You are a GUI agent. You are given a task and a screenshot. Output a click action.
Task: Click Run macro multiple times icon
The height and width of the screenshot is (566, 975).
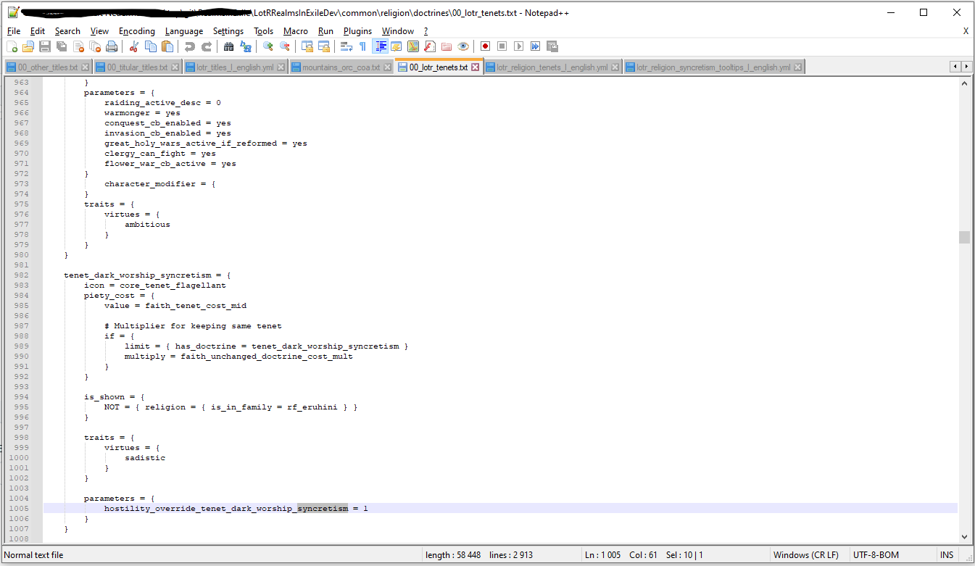point(536,46)
